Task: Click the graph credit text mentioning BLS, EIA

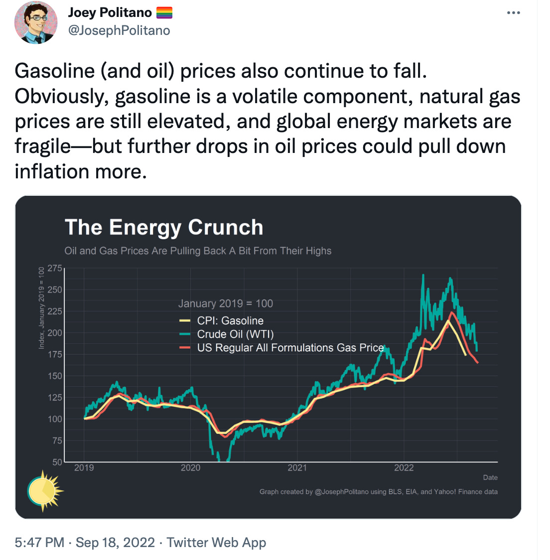Action: pyautogui.click(x=378, y=492)
